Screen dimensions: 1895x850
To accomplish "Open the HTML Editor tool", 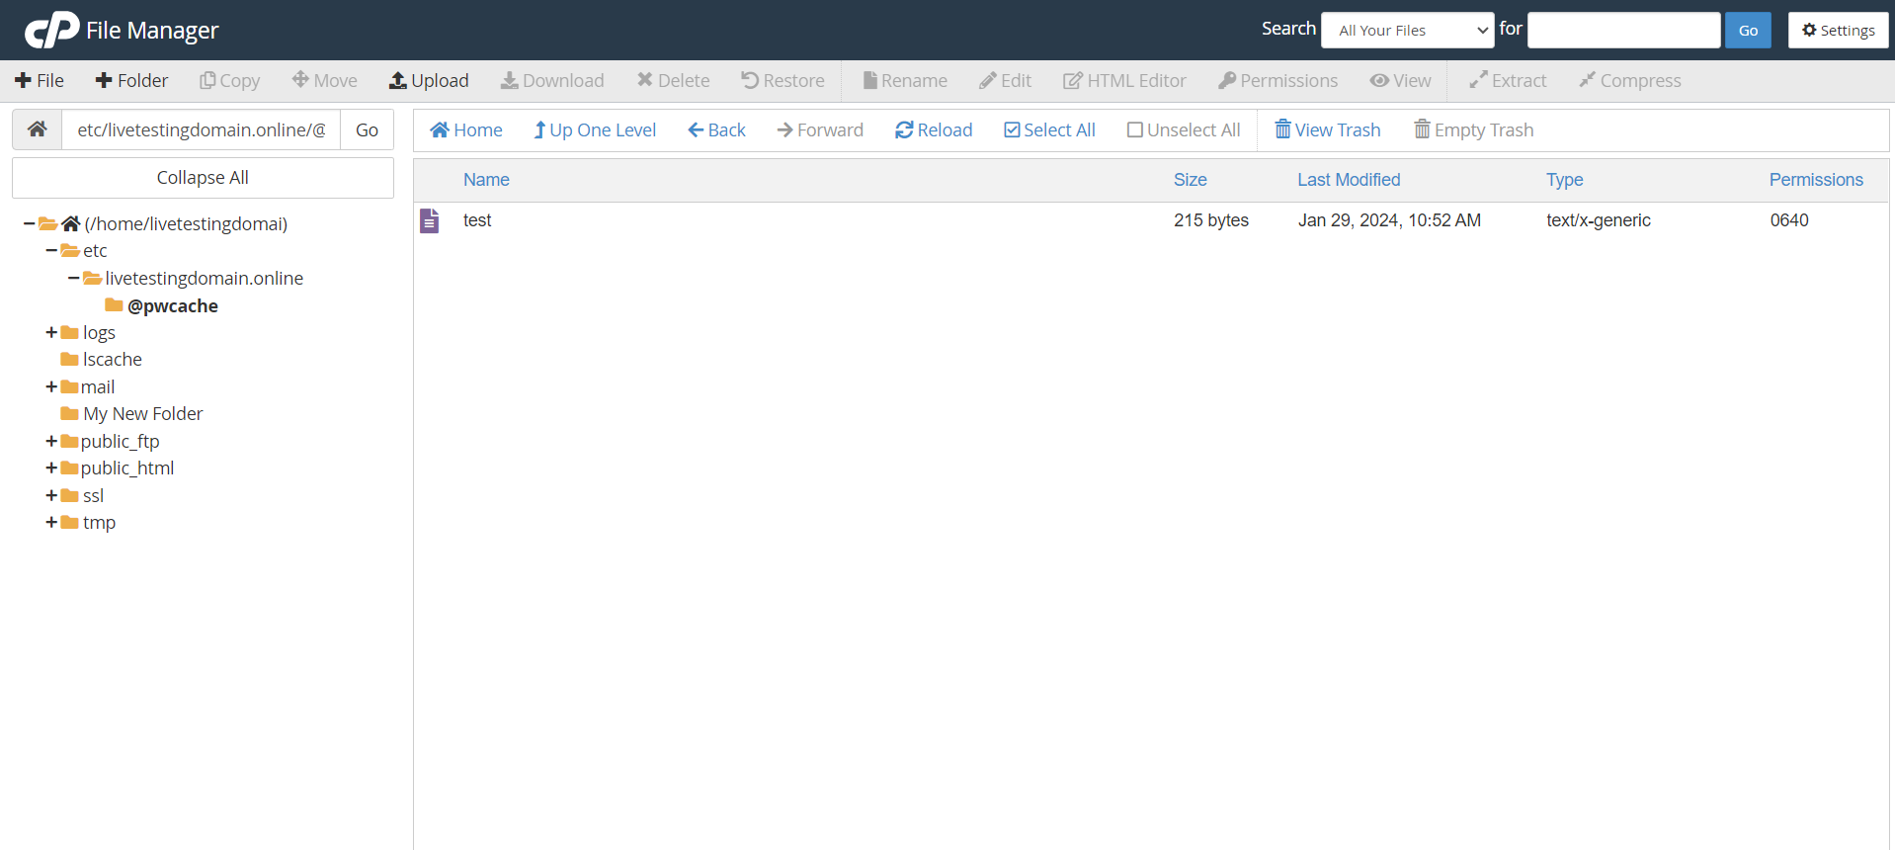I will [x=1124, y=80].
